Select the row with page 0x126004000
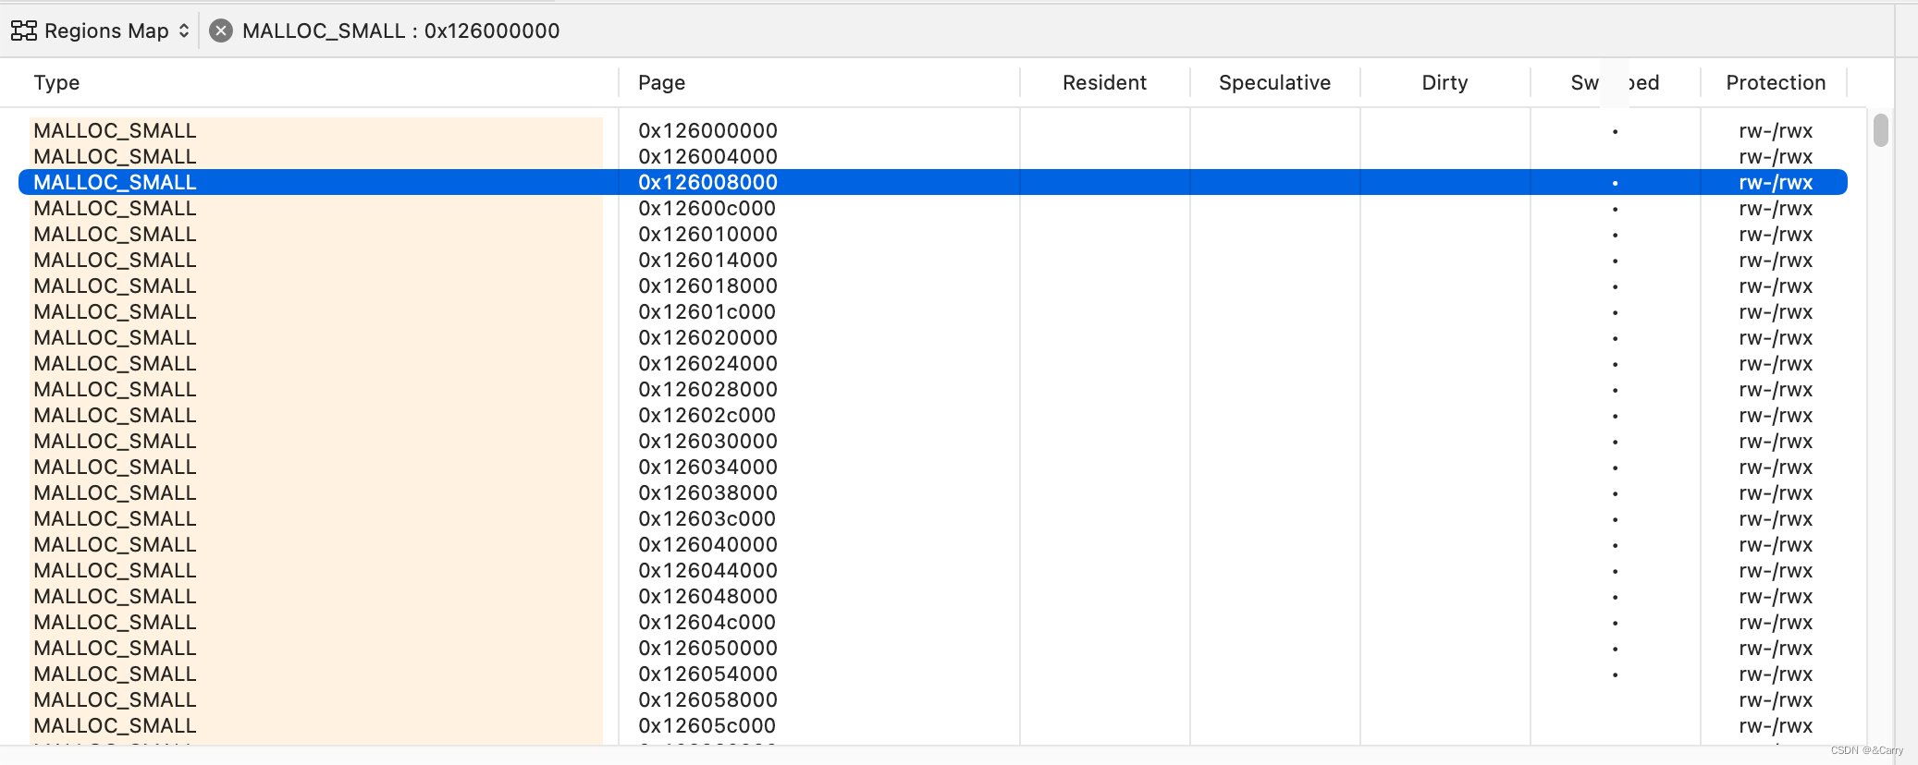The width and height of the screenshot is (1918, 765). (x=933, y=156)
